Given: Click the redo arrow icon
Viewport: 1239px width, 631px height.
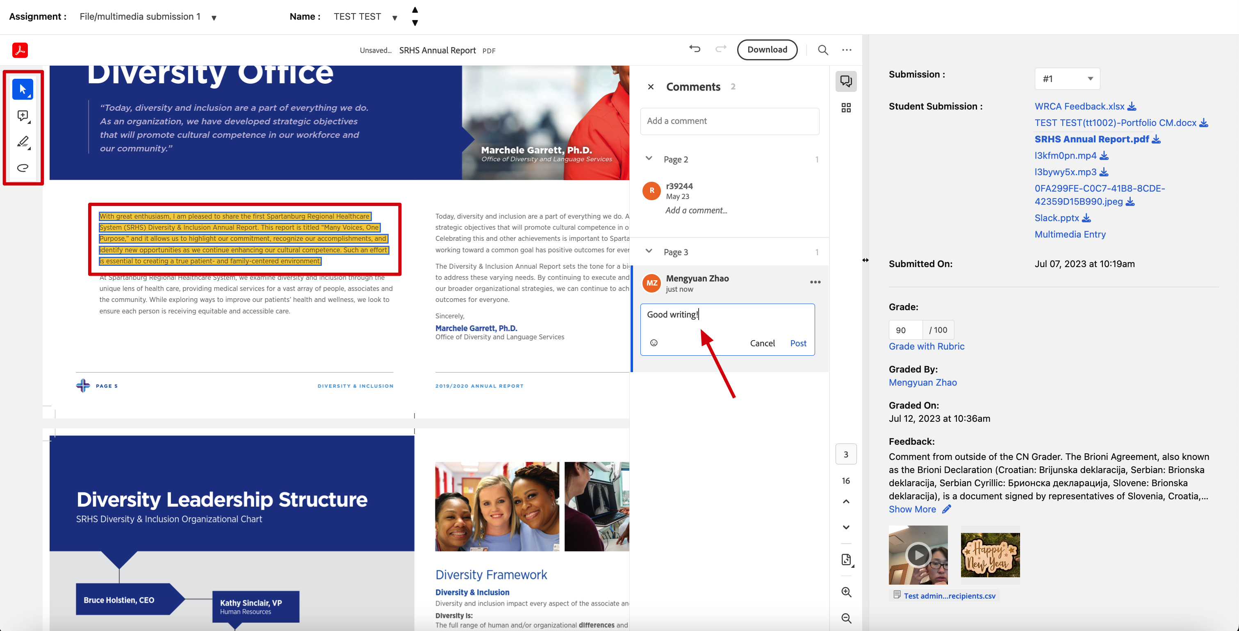Looking at the screenshot, I should tap(720, 49).
